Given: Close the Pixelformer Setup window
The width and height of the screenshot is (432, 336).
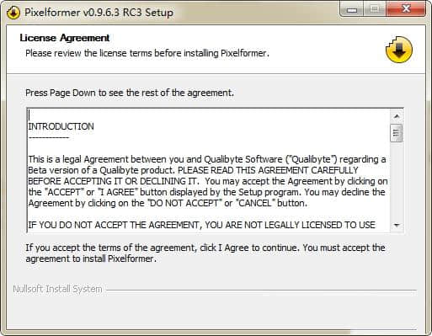Looking at the screenshot, I should pos(406,9).
